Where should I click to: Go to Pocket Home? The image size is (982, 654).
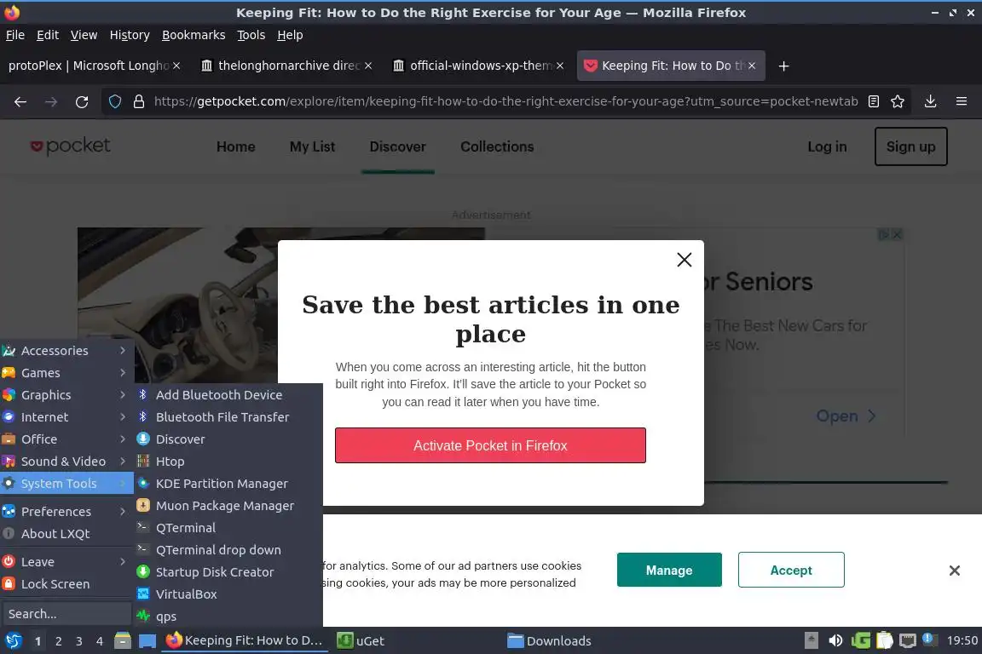pyautogui.click(x=235, y=146)
